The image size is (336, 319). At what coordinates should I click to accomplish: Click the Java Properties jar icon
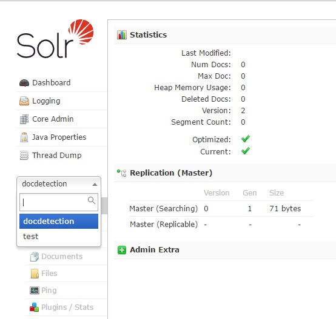(24, 137)
